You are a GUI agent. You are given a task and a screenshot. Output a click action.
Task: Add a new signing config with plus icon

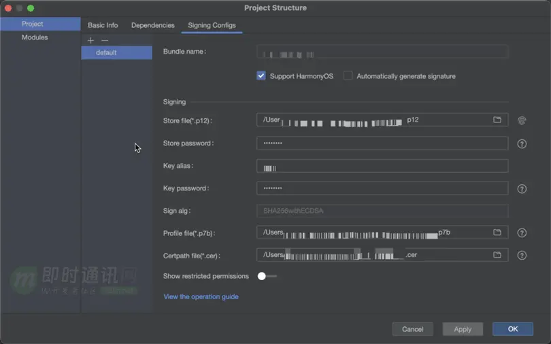(x=90, y=40)
